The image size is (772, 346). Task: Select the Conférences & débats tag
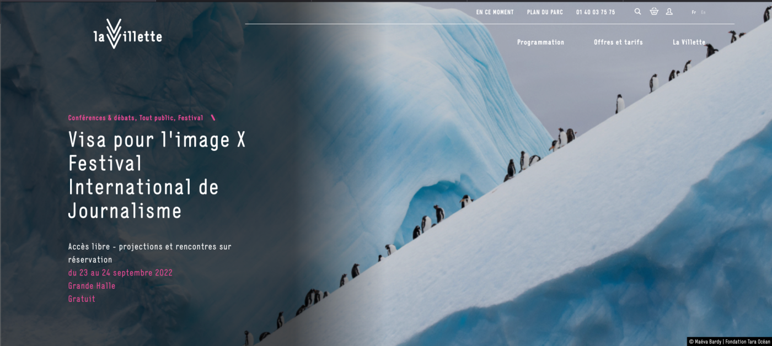pyautogui.click(x=101, y=118)
